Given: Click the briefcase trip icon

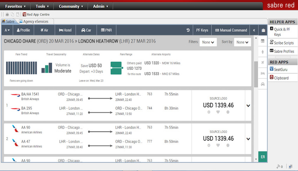Looking at the screenshot, I should coord(263,30).
